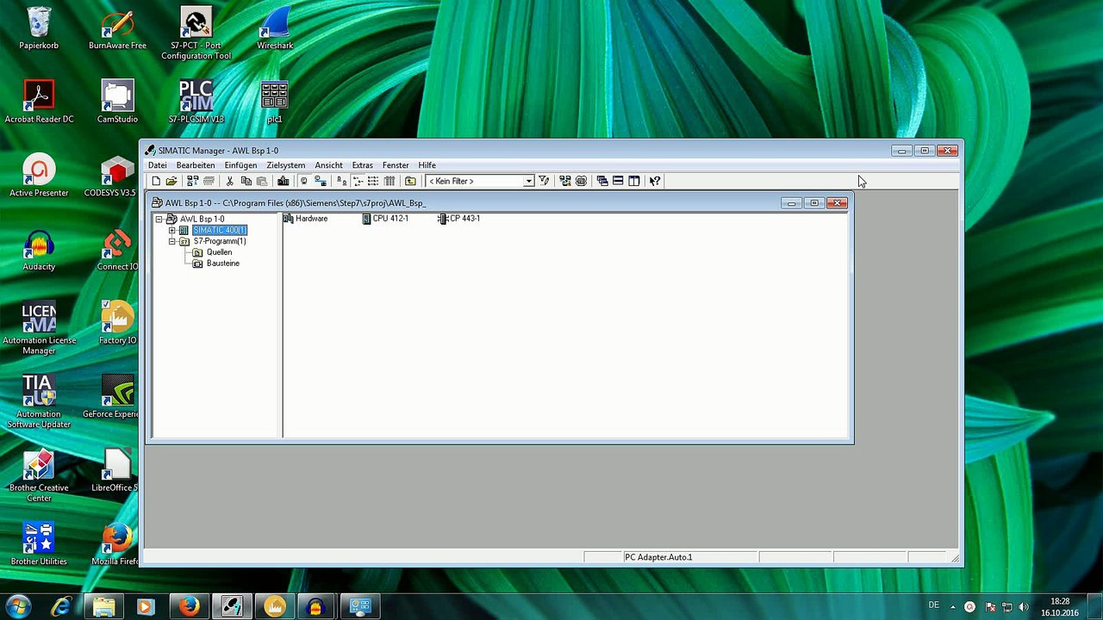This screenshot has width=1103, height=620.
Task: Switch to Offline view in toolbar
Action: coord(303,181)
